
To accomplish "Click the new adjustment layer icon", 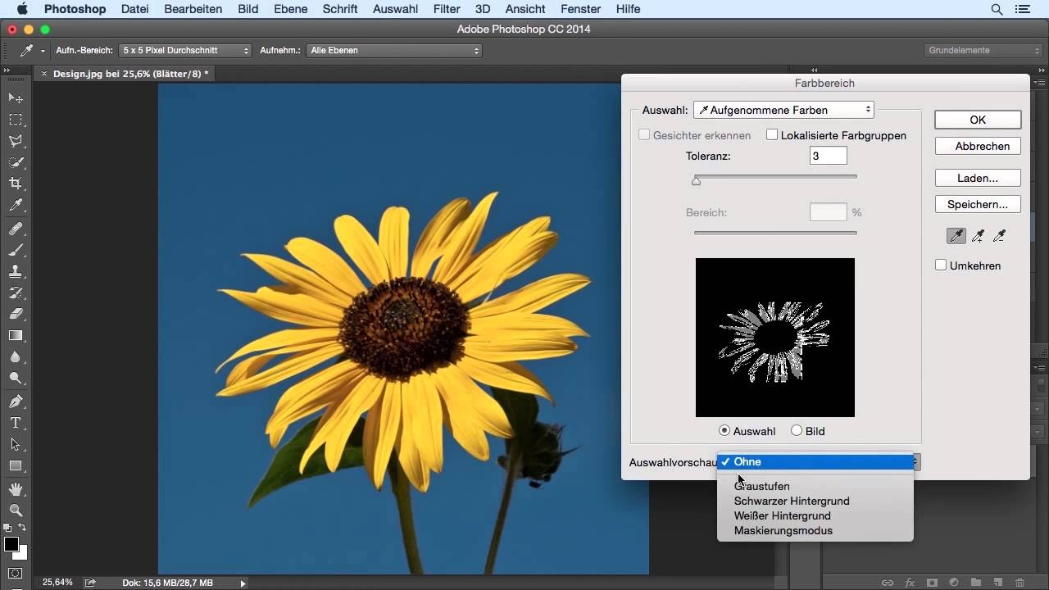I will [x=954, y=583].
